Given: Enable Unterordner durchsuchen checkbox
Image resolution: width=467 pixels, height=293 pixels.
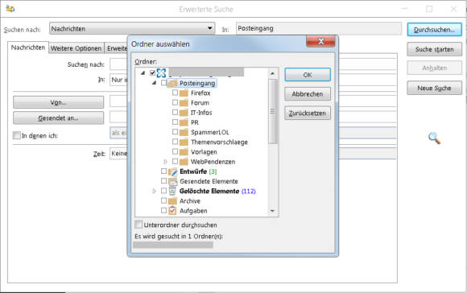Looking at the screenshot, I should click(138, 225).
